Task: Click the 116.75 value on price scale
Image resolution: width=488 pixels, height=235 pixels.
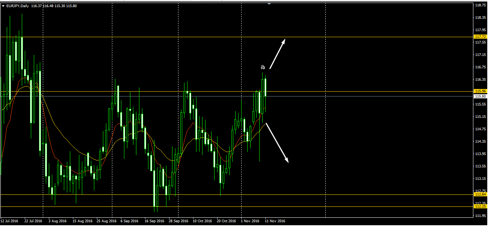Action: 480,67
